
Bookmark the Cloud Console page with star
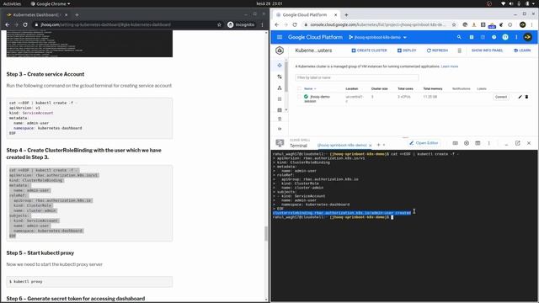[454, 24]
